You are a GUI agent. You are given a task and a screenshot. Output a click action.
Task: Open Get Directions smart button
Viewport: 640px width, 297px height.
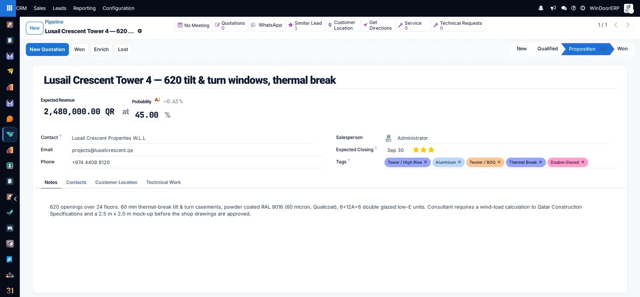(x=378, y=25)
